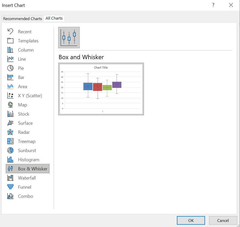Viewport: 240px width, 227px height.
Task: Choose the Radar chart icon
Action: click(10, 132)
